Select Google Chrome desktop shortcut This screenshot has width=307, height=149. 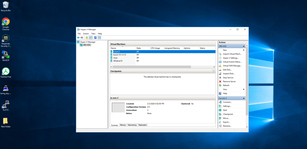click(x=6, y=24)
